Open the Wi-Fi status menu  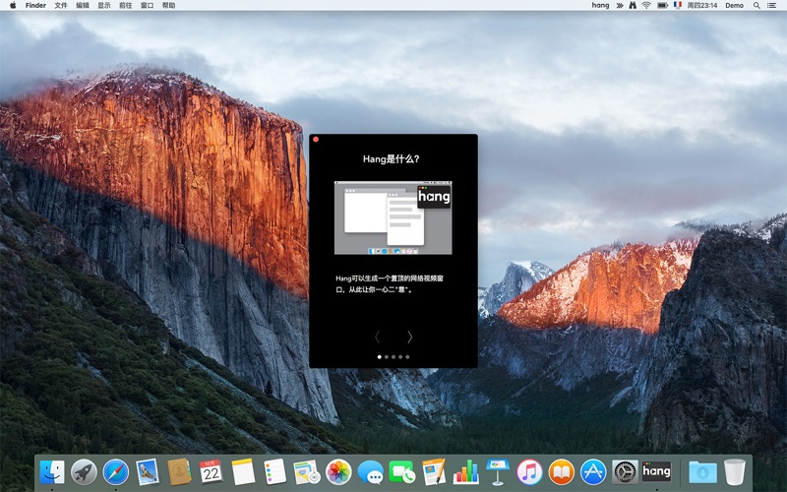646,6
